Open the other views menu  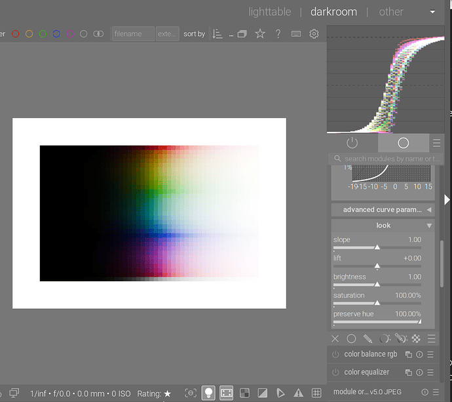391,12
